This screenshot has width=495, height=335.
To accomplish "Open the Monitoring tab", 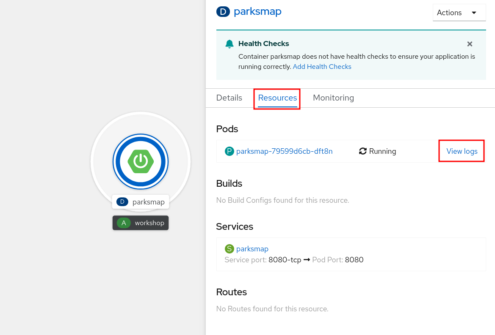I will point(333,98).
